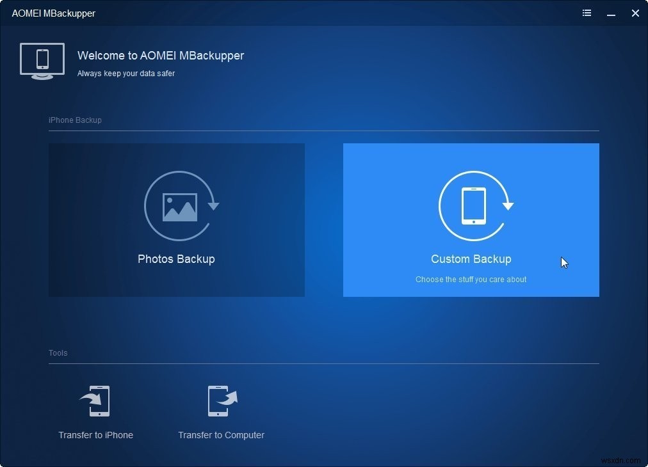Click the Photos Backup picture icon
Viewport: 648px width, 467px height.
click(x=179, y=207)
